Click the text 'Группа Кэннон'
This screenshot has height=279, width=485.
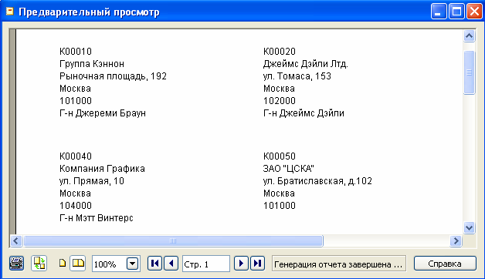click(92, 63)
